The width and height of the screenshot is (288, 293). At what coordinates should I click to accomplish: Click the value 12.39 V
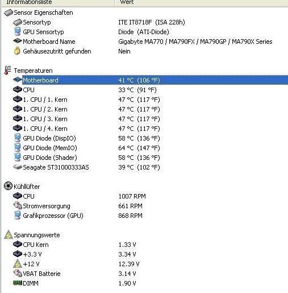point(129,264)
